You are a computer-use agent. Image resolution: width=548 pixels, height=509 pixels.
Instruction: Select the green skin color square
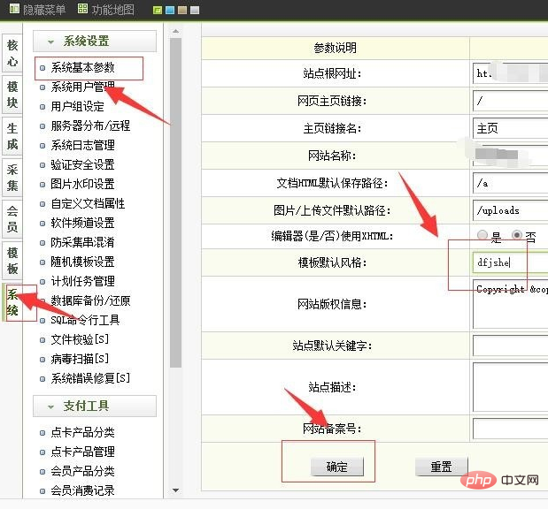[x=158, y=10]
